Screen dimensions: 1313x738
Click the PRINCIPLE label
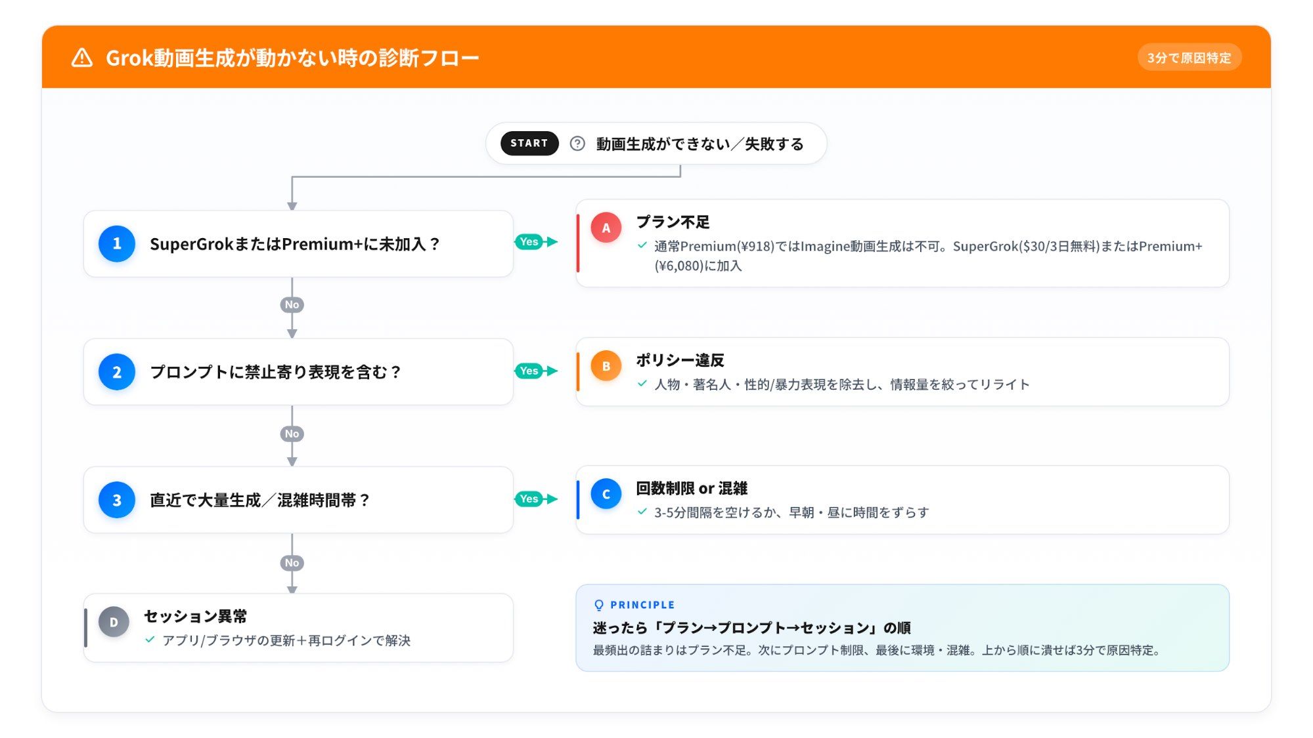642,605
